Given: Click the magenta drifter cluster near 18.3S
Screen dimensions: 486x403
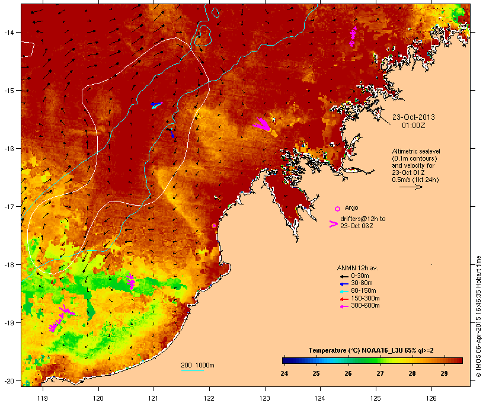Looking at the screenshot, I should point(131,282).
